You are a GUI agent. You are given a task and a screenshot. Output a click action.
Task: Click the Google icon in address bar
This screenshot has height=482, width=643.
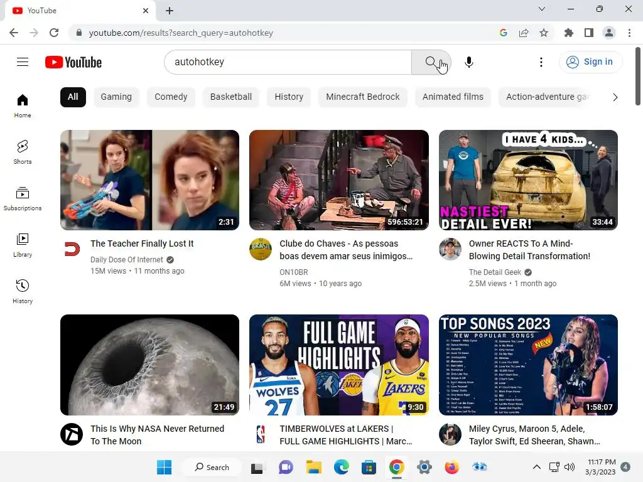[x=504, y=33]
